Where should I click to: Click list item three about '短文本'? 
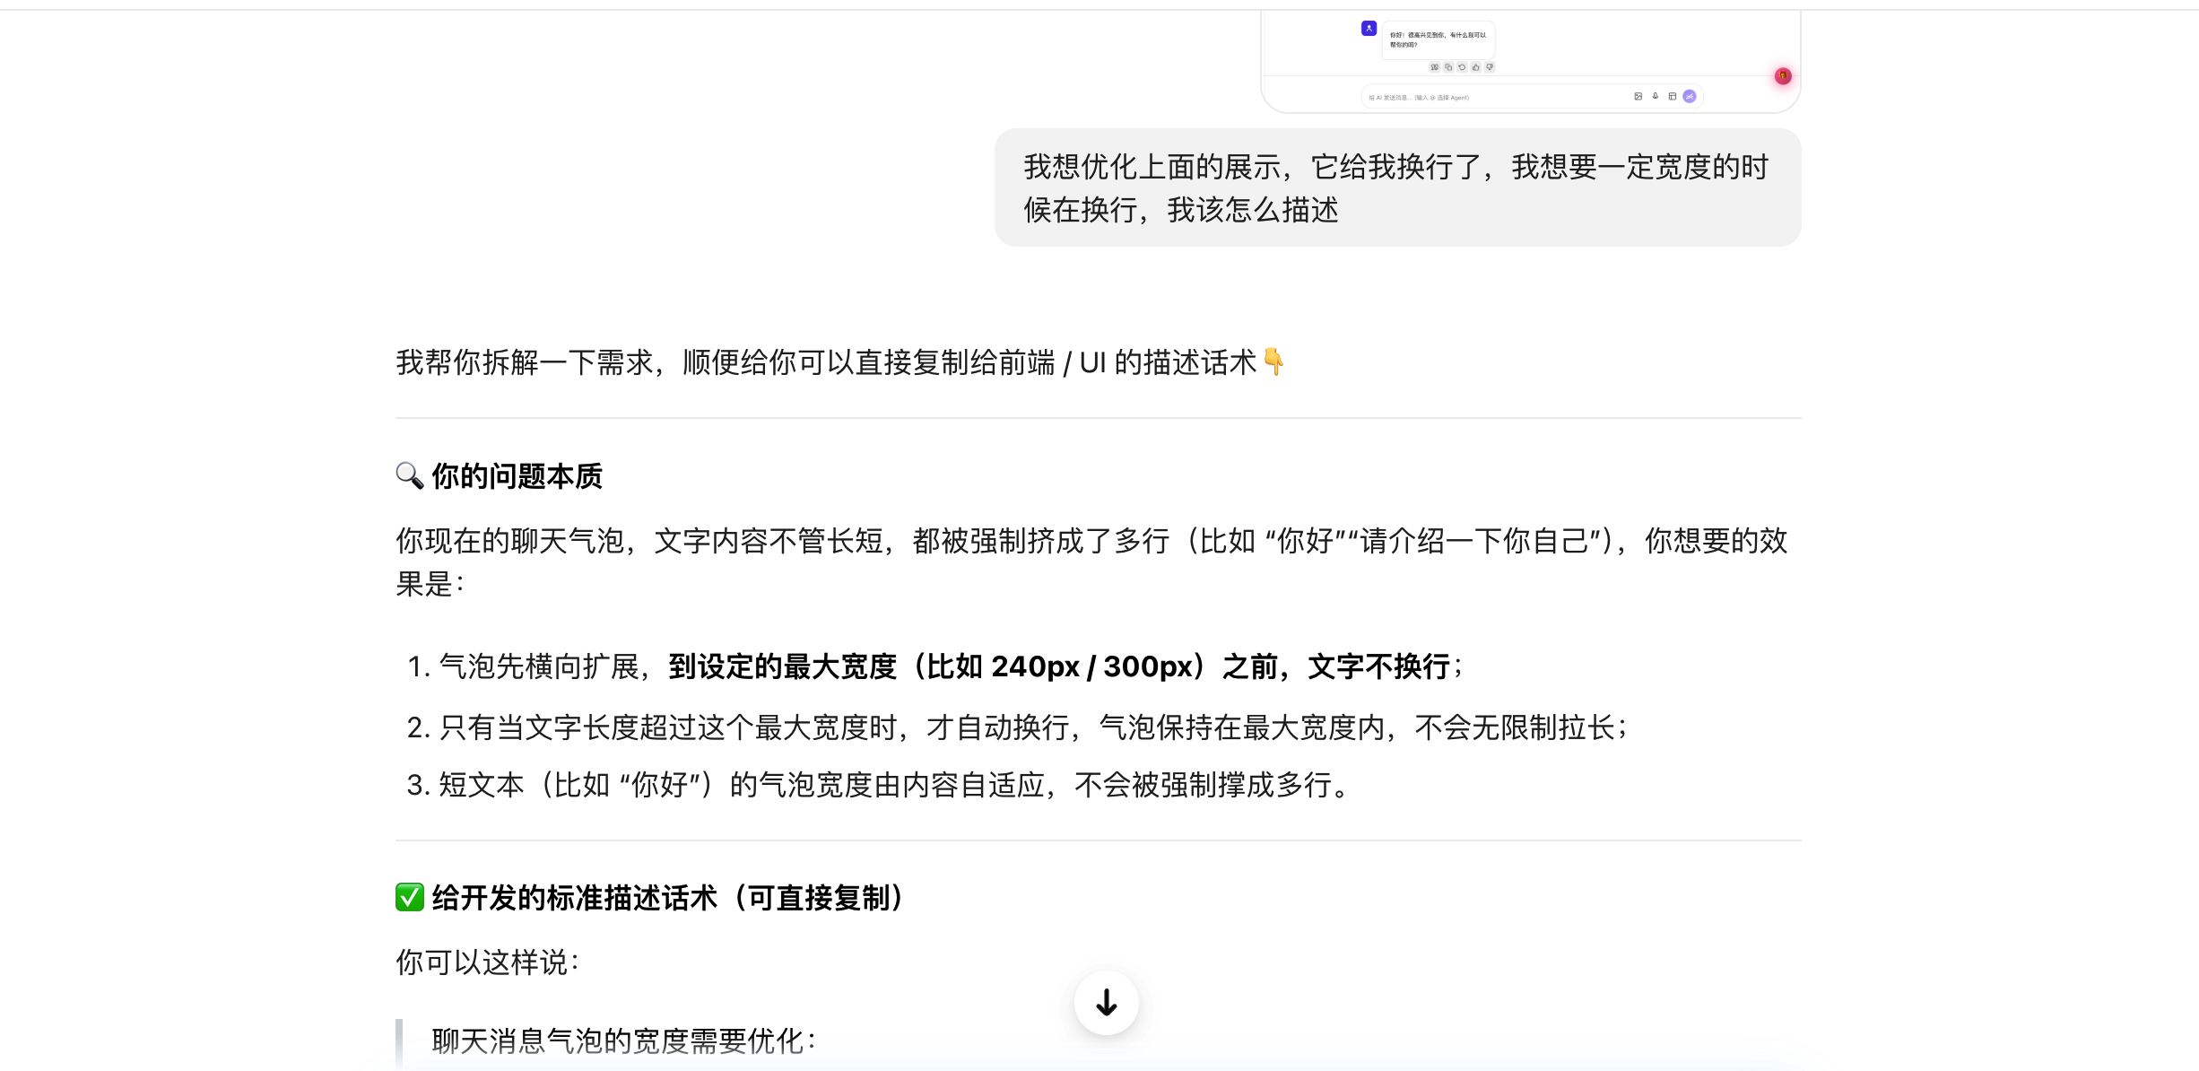pos(879,785)
